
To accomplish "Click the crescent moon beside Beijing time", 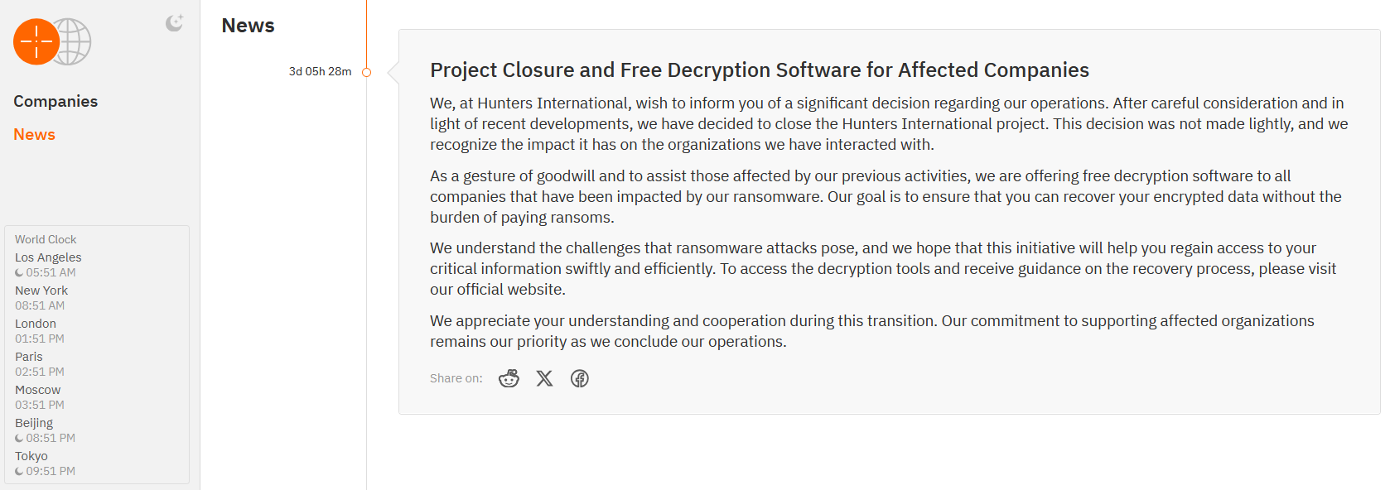I will [19, 438].
